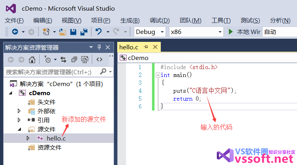The height and width of the screenshot is (165, 297).
Task: Click the Open File folder icon
Action: pos(63,32)
